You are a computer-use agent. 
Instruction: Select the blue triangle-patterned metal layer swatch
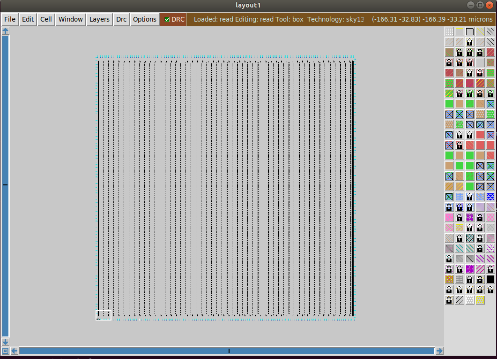click(x=490, y=197)
